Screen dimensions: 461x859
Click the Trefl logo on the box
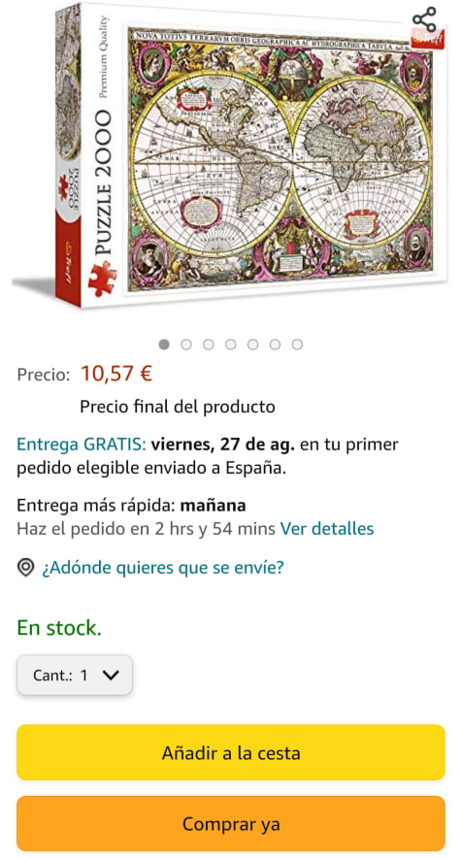tap(427, 37)
